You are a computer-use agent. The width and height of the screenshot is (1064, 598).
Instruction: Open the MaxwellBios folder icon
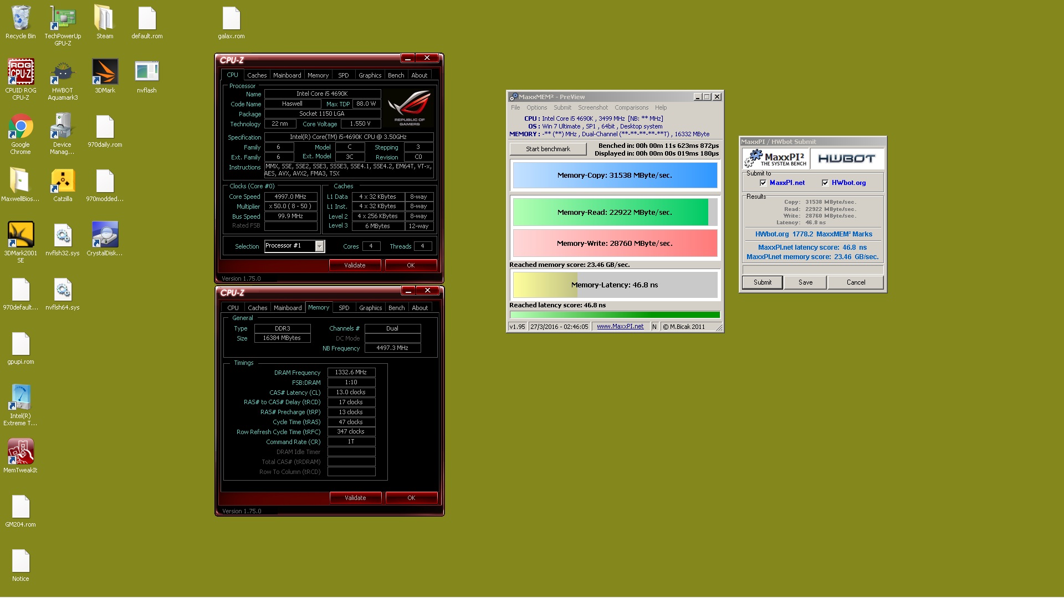(21, 185)
